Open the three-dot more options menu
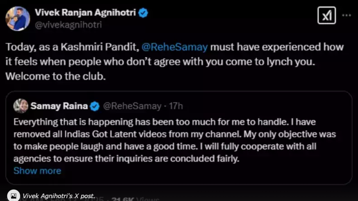Image resolution: width=358 pixels, height=201 pixels. pos(347,15)
